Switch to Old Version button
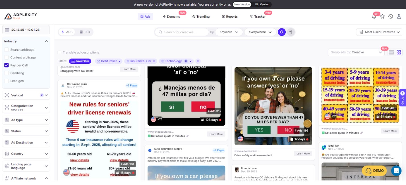Screen dimensions: 406x185 [262, 5]
